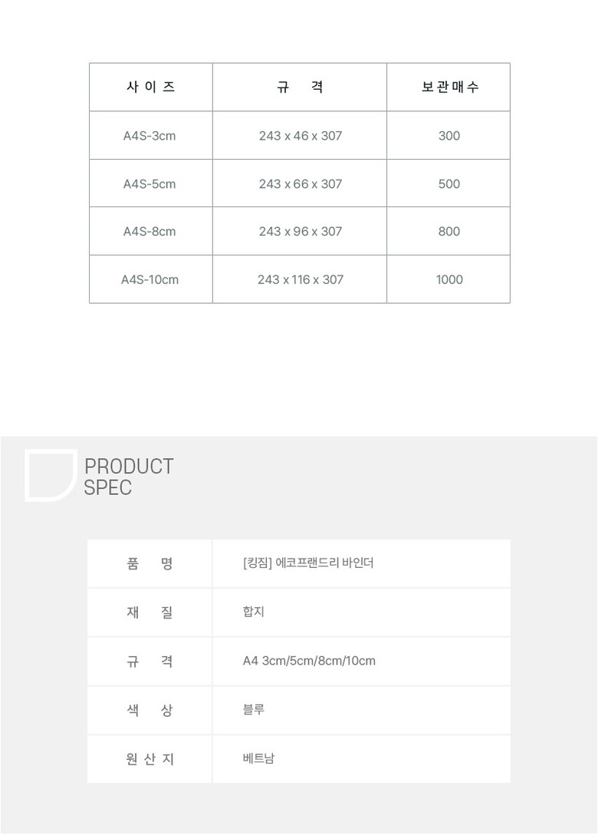Click the A4S-8cm size cell
This screenshot has height=835, width=598.
149,232
